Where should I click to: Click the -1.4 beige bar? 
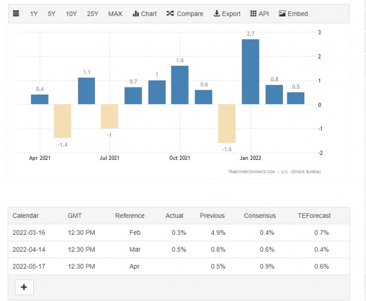[x=62, y=121]
